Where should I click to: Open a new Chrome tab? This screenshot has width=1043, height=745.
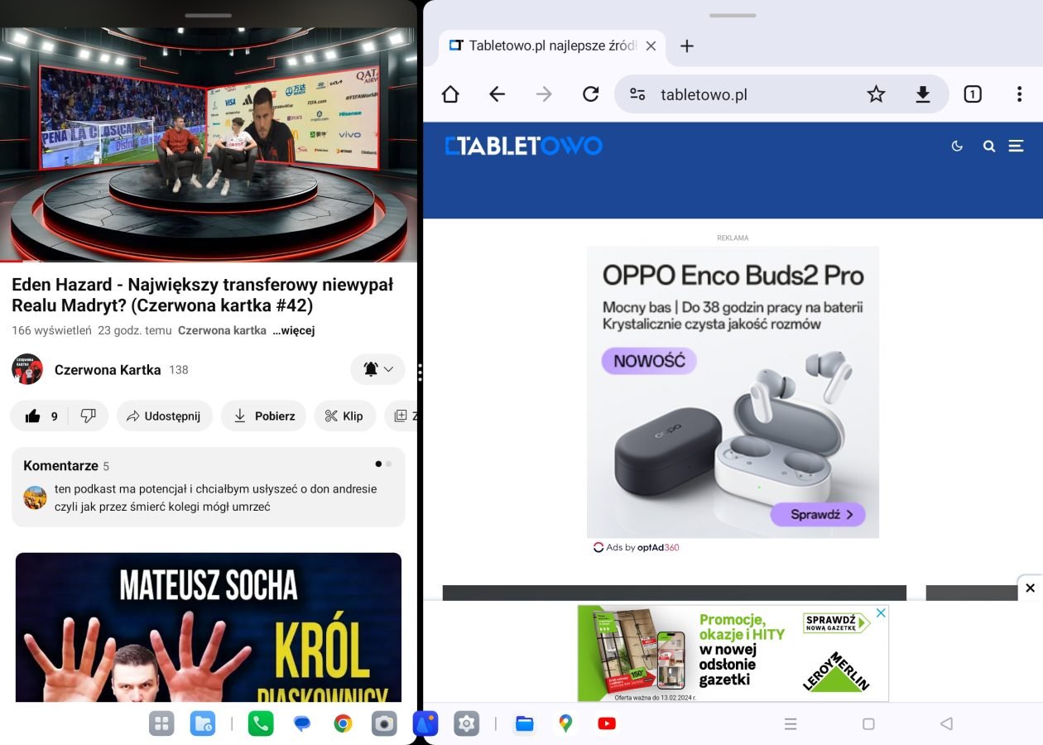[x=686, y=46]
